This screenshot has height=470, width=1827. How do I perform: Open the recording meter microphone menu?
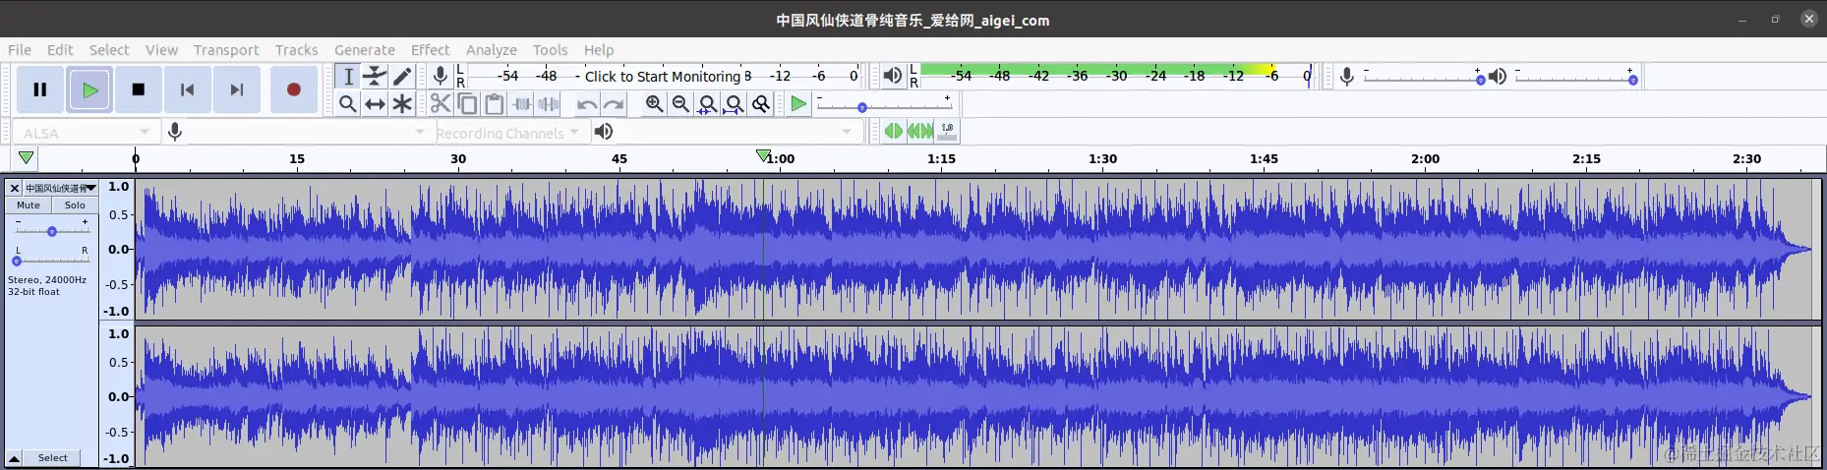[441, 76]
